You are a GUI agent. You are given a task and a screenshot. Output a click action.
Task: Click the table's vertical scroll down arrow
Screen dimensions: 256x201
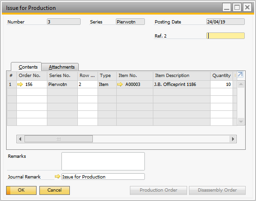(x=241, y=122)
